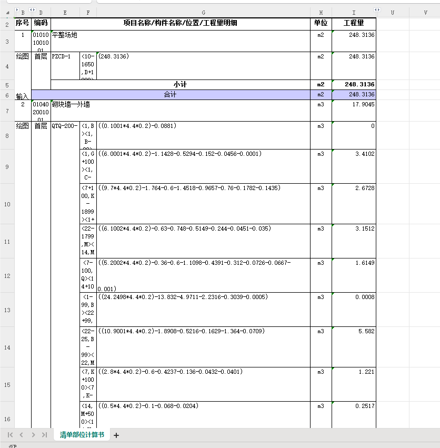Screen dimensions: 440x448
Task: Select column G header
Action: [204, 13]
